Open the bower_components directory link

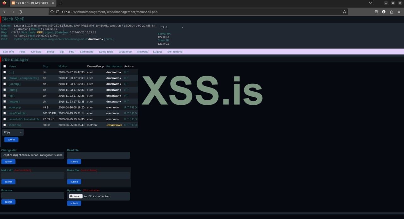pyautogui.click(x=24, y=78)
